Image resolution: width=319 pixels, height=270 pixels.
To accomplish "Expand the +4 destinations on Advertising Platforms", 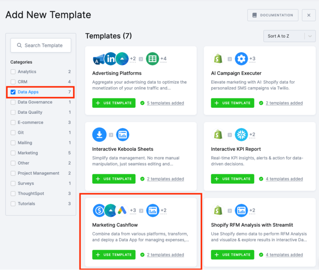I will point(164,59).
